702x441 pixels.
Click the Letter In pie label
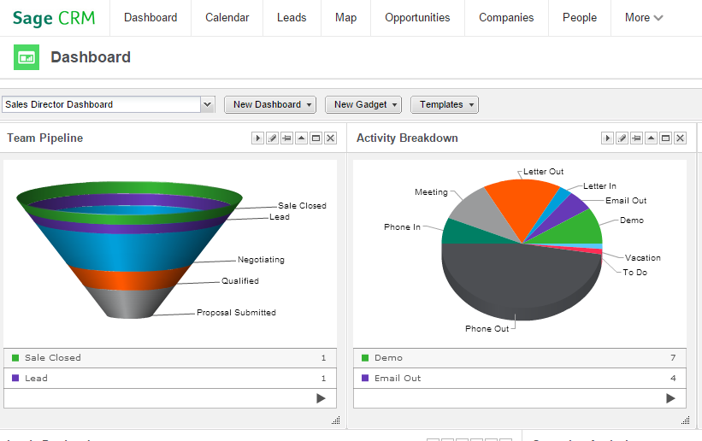point(599,185)
